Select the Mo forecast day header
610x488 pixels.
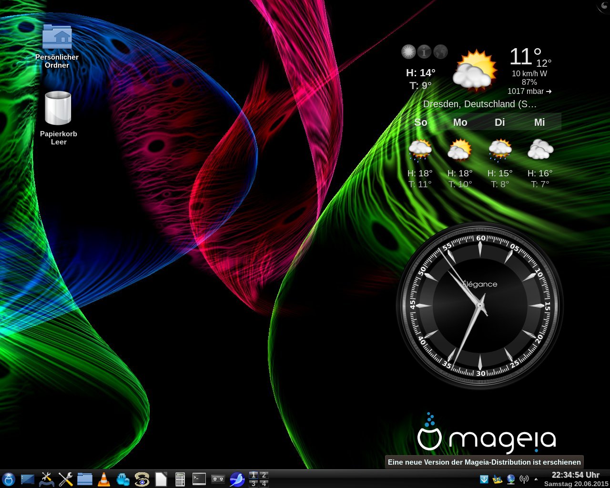(460, 122)
